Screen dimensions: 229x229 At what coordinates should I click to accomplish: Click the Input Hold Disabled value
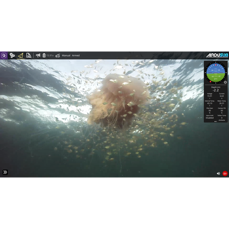210,118
